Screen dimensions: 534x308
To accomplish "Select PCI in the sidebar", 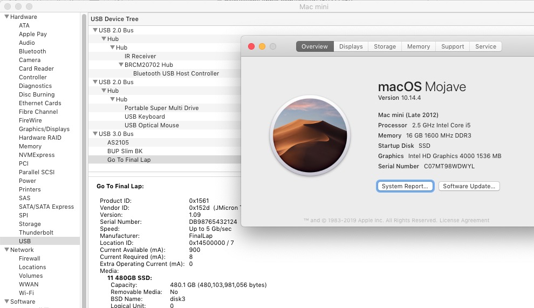I will pos(24,163).
